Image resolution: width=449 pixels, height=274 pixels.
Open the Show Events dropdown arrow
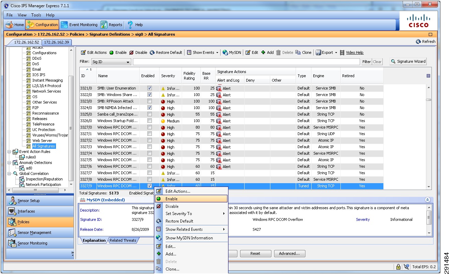point(217,52)
